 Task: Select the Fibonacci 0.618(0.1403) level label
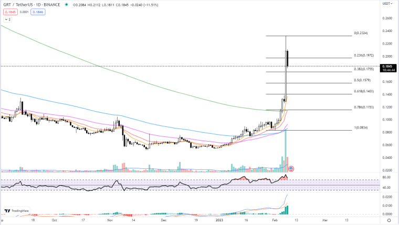pyautogui.click(x=364, y=91)
